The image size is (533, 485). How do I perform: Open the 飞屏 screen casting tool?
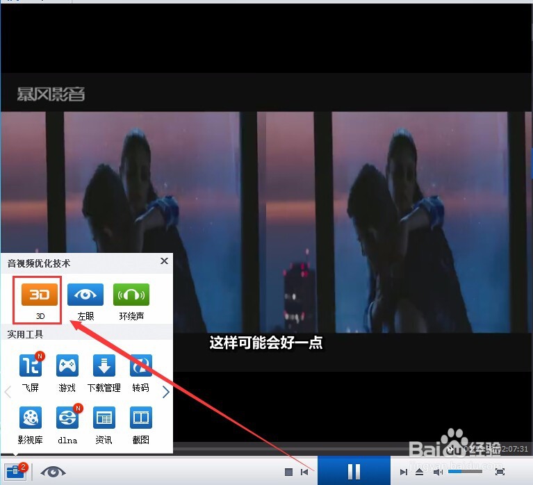click(31, 365)
